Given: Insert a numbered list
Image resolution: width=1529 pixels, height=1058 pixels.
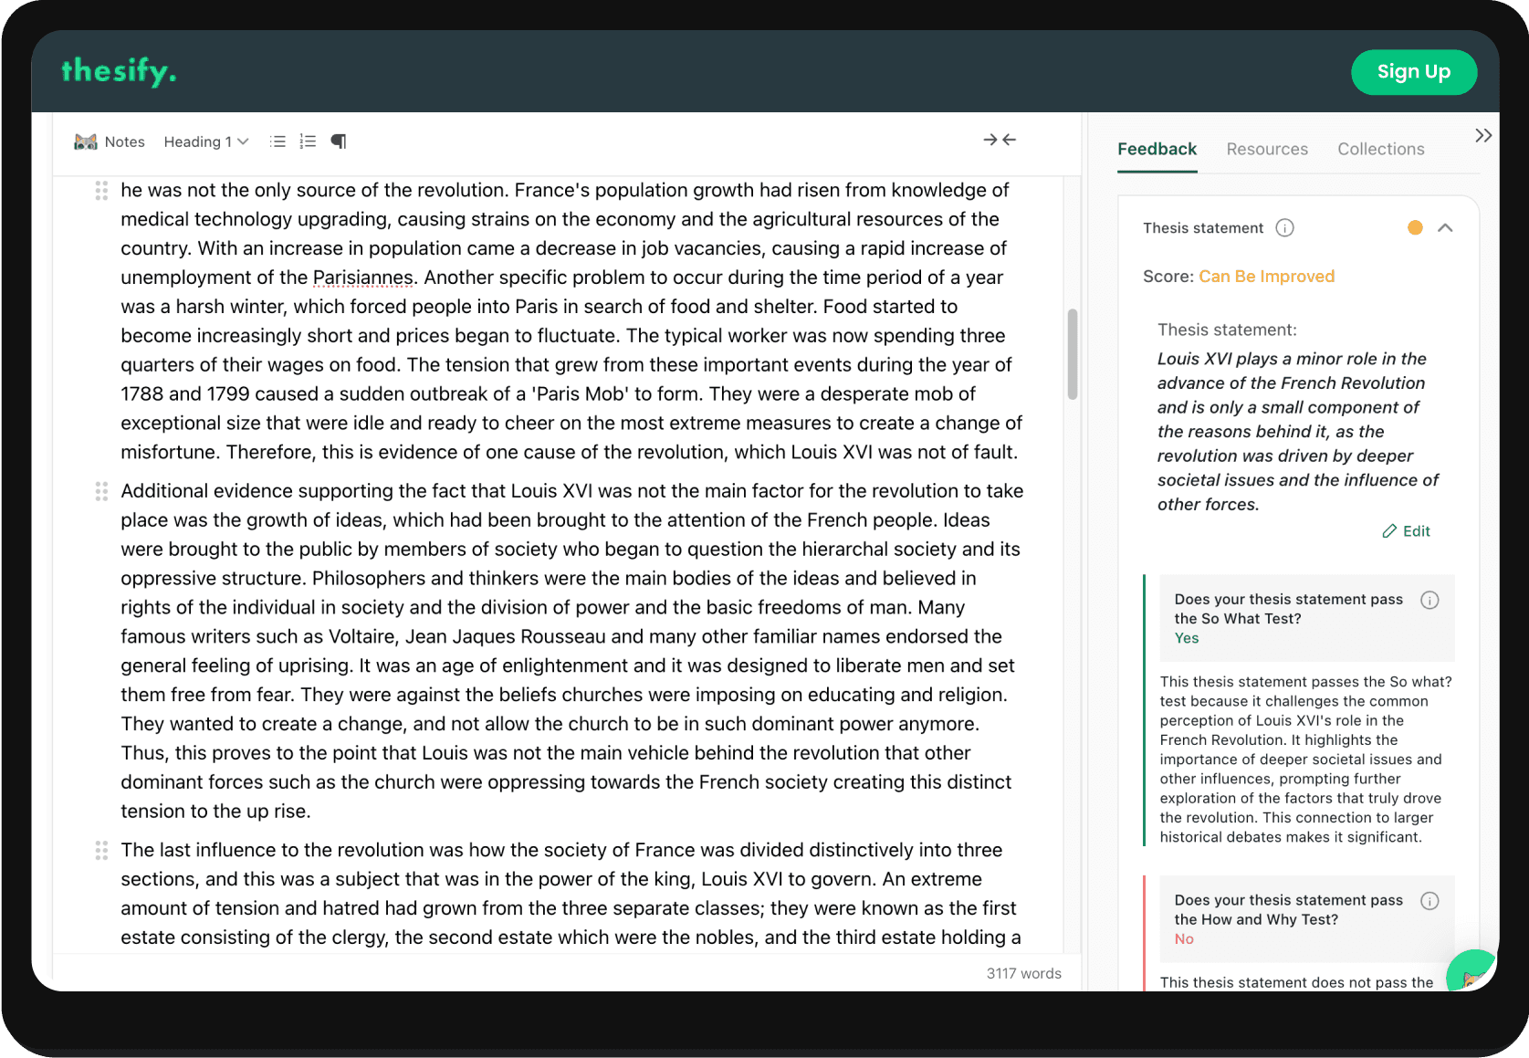Looking at the screenshot, I should pyautogui.click(x=308, y=141).
